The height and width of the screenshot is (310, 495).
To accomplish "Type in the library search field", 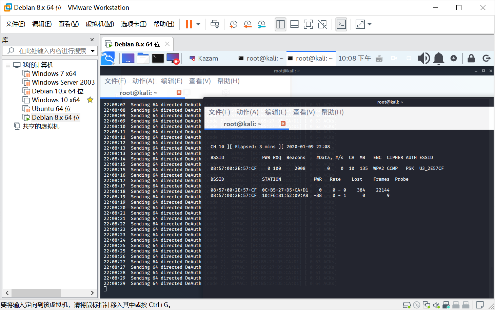I will pos(50,51).
